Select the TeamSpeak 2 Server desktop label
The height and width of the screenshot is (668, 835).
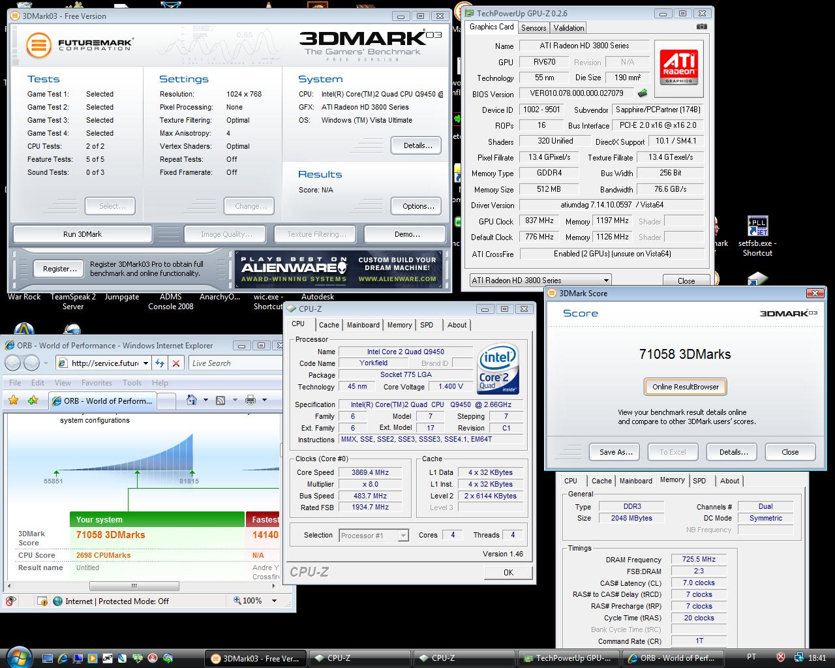pyautogui.click(x=73, y=301)
